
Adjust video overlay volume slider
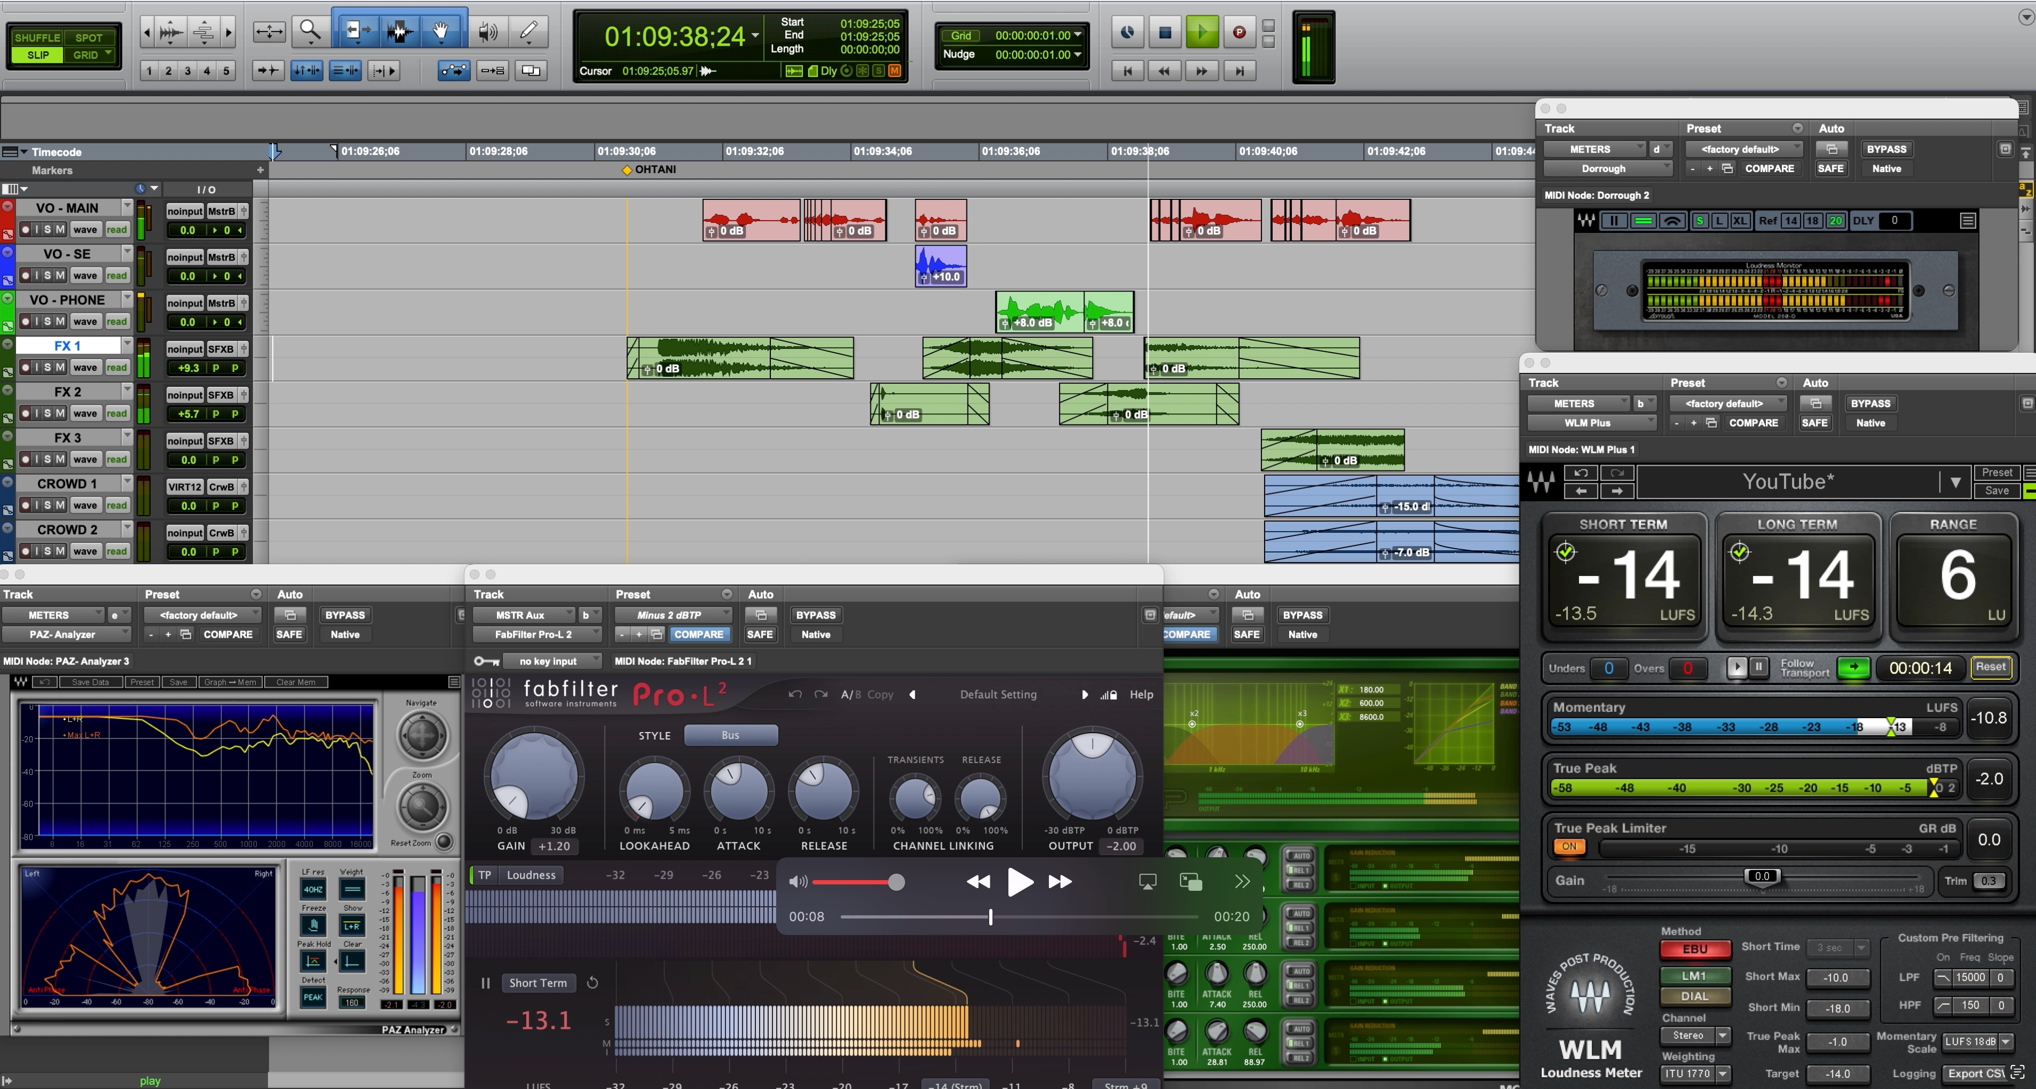click(x=895, y=882)
